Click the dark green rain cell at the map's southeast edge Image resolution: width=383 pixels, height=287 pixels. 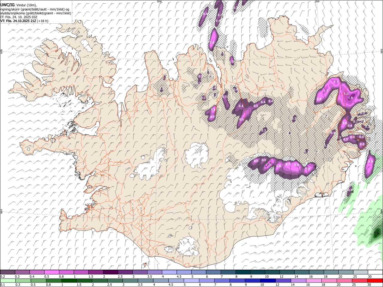pyautogui.click(x=377, y=232)
